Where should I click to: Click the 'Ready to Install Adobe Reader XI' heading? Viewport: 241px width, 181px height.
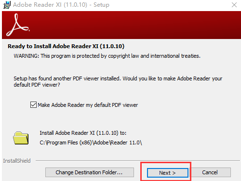pyautogui.click(x=66, y=46)
